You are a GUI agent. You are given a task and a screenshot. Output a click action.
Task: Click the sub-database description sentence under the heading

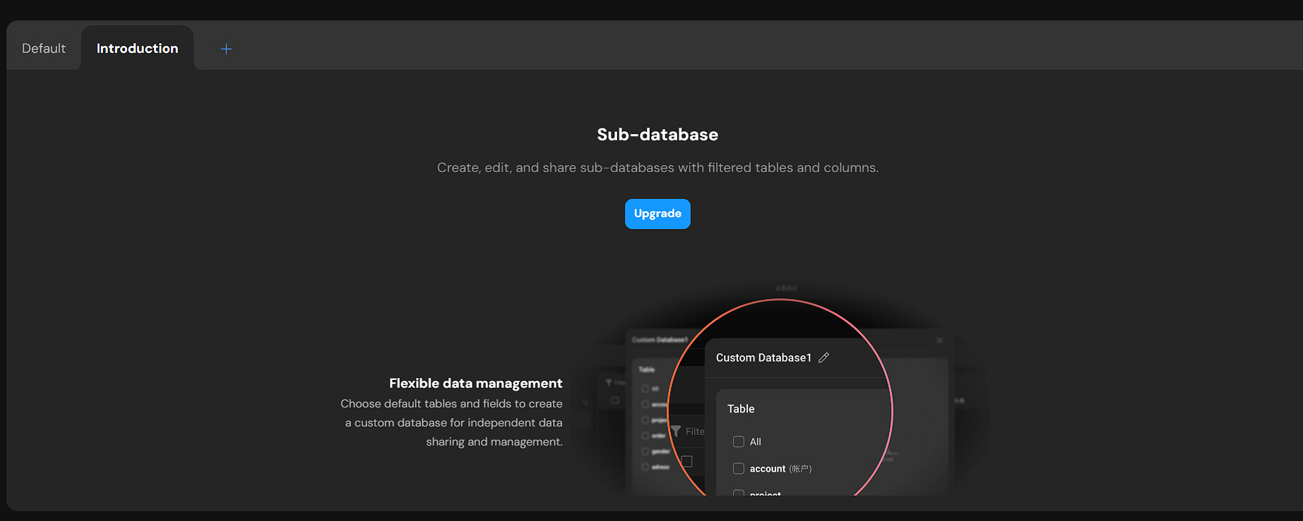point(657,168)
